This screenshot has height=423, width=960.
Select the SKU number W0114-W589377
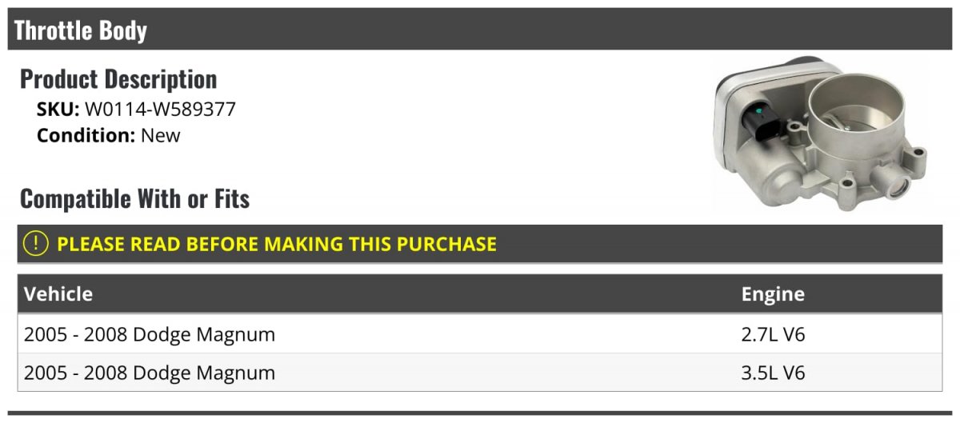161,110
